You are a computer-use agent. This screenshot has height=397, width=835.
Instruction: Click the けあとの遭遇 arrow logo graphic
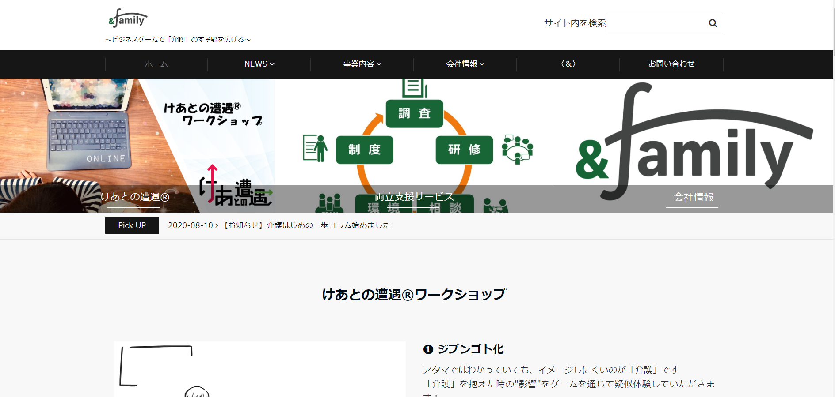coord(236,185)
